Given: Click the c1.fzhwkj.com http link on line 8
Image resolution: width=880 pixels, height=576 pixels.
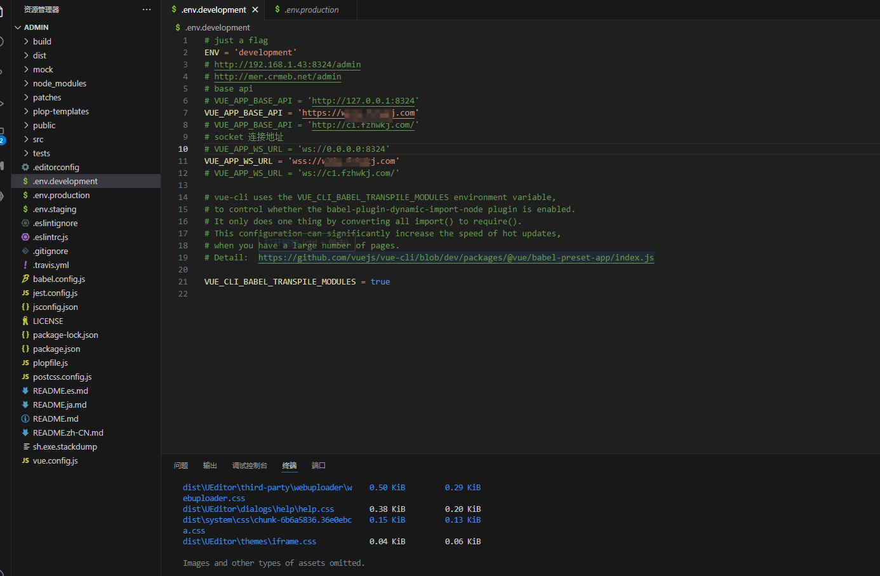Looking at the screenshot, I should point(363,124).
